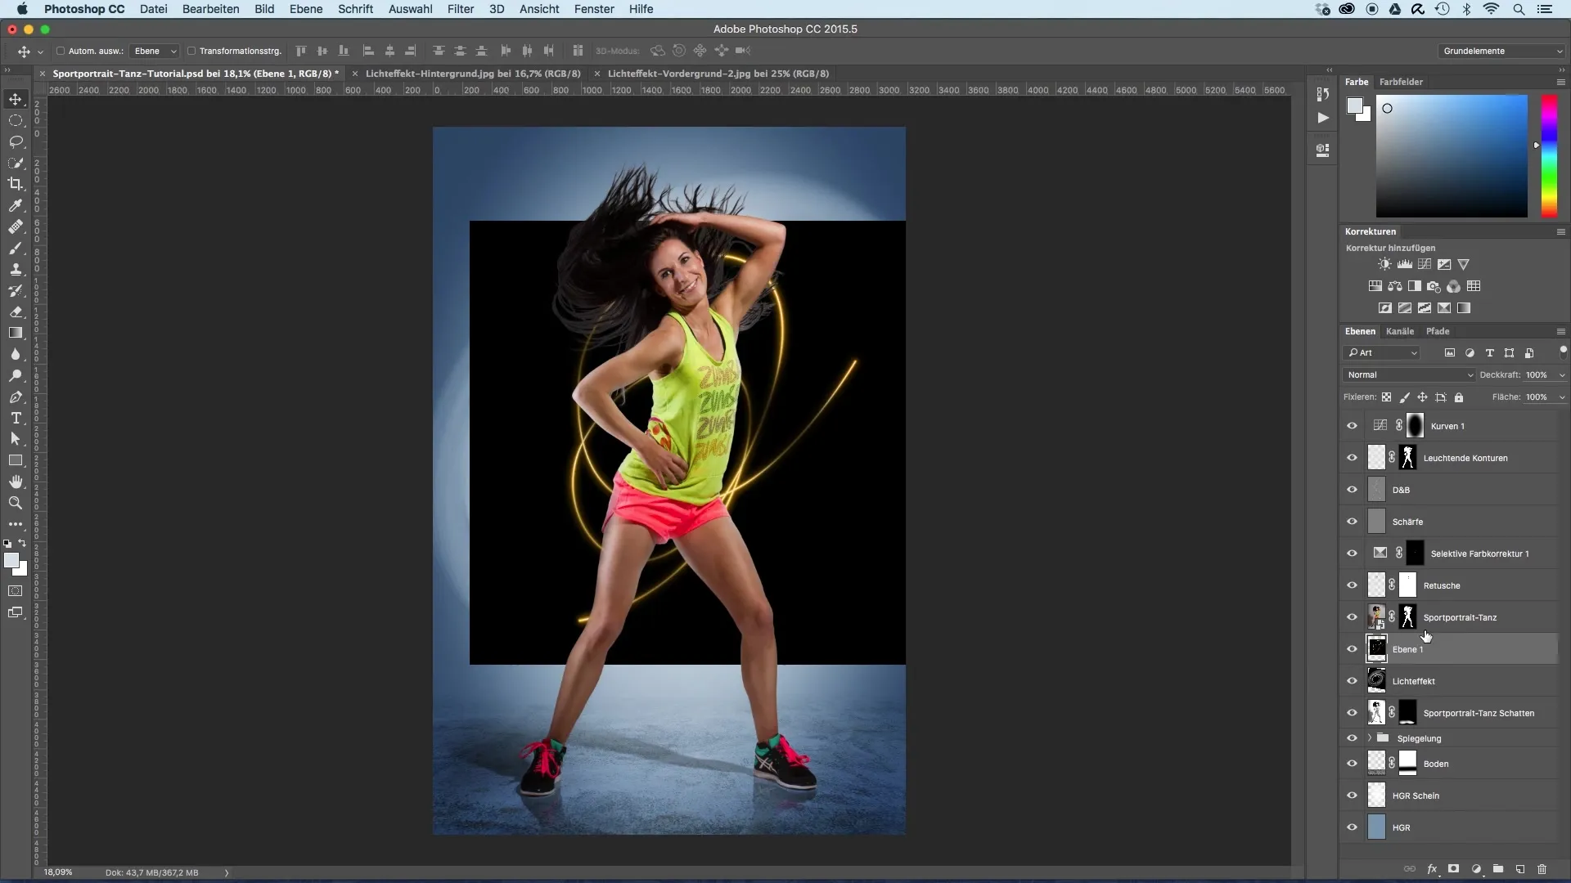
Task: Hide the Schärfe layer
Action: [x=1352, y=522]
